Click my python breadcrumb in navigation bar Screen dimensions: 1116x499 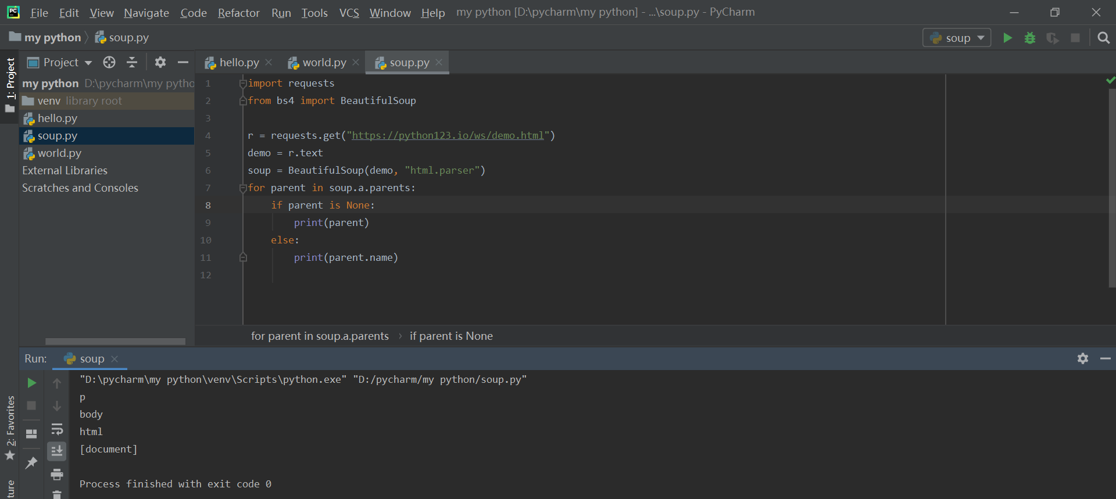coord(45,37)
